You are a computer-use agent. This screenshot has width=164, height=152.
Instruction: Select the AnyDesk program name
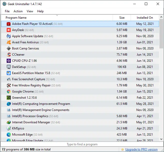pyautogui.click(x=18, y=30)
